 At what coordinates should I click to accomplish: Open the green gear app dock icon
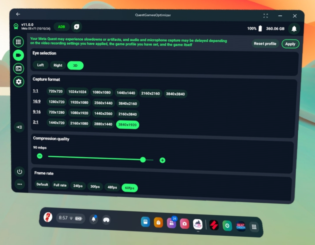click(x=227, y=226)
